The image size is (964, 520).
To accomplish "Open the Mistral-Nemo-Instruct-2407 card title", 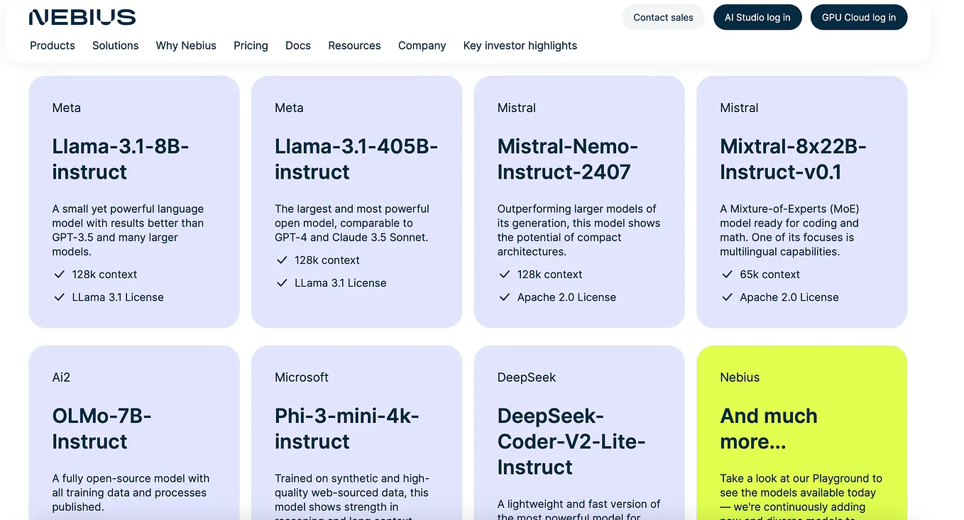I will point(568,159).
